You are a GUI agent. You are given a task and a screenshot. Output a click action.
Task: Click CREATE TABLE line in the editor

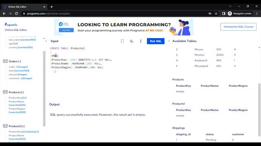pos(68,48)
